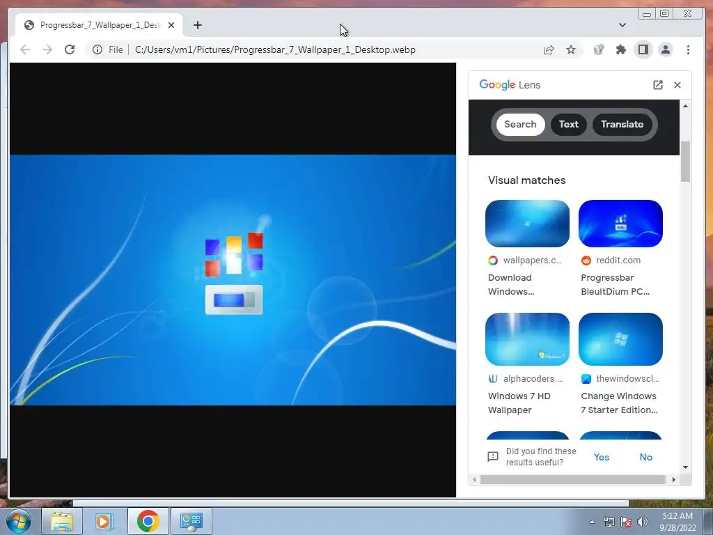Open the Control Panel taskbar item

(x=191, y=521)
